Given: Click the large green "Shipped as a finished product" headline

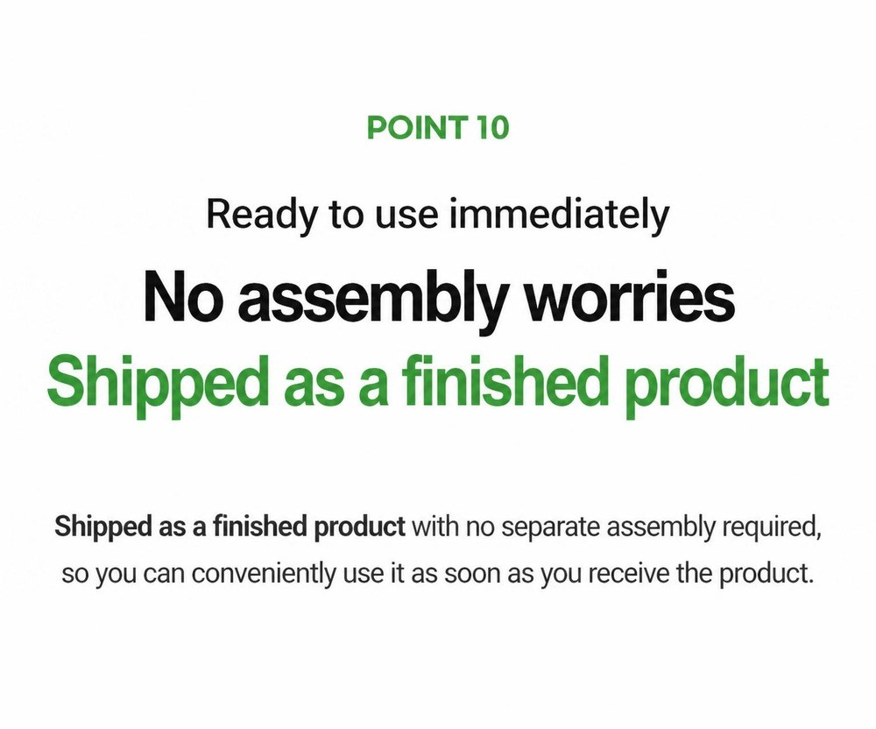Looking at the screenshot, I should point(438,383).
